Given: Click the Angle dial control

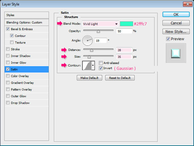Looking at the screenshot, I should 88,40.
